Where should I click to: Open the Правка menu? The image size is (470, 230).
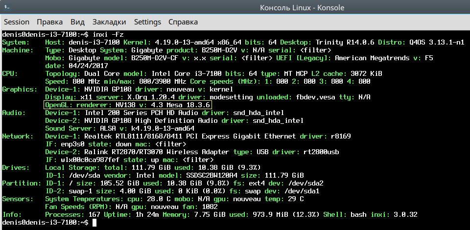click(x=50, y=22)
